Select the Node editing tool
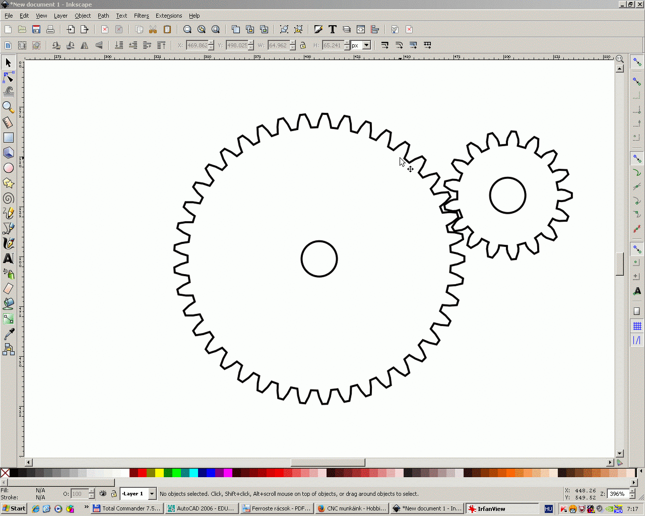Image resolution: width=645 pixels, height=516 pixels. tap(9, 77)
